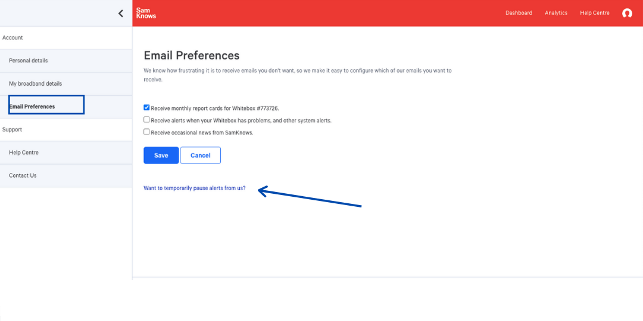Collapse the sidebar with the chevron arrow
This screenshot has height=321, width=643.
tap(121, 13)
